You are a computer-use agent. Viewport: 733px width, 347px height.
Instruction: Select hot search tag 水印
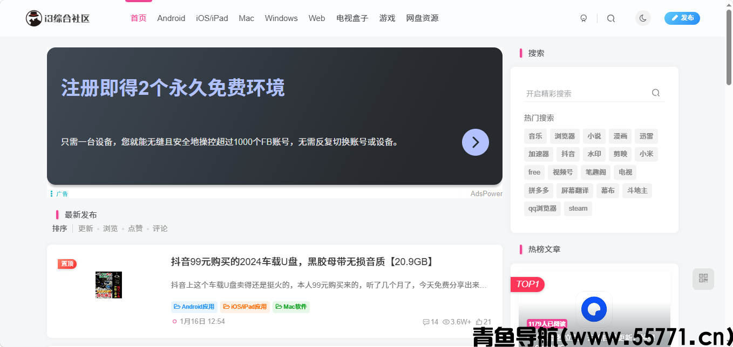click(594, 154)
